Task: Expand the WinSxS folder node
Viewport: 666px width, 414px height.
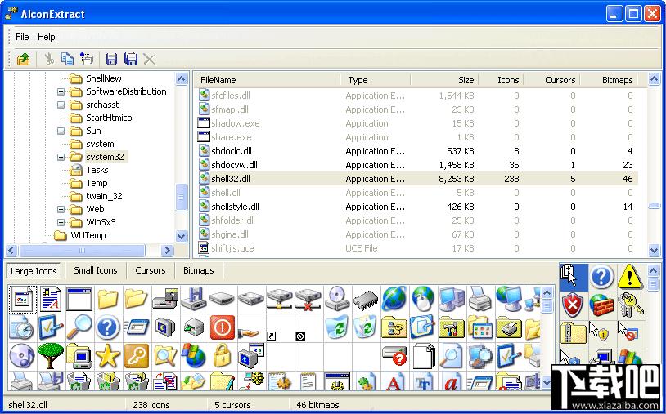Action: tap(61, 222)
